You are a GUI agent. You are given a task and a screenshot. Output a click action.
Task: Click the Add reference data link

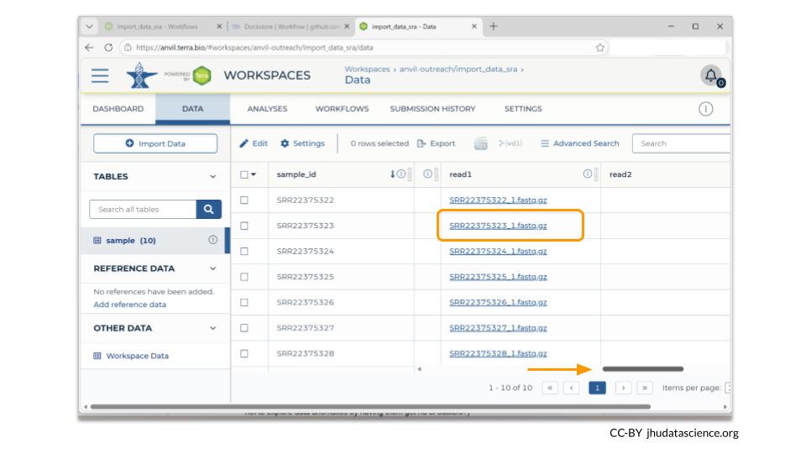[x=129, y=304]
